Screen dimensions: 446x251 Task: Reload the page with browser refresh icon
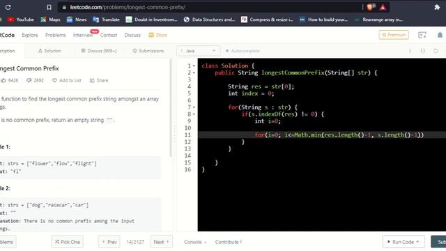8,8
